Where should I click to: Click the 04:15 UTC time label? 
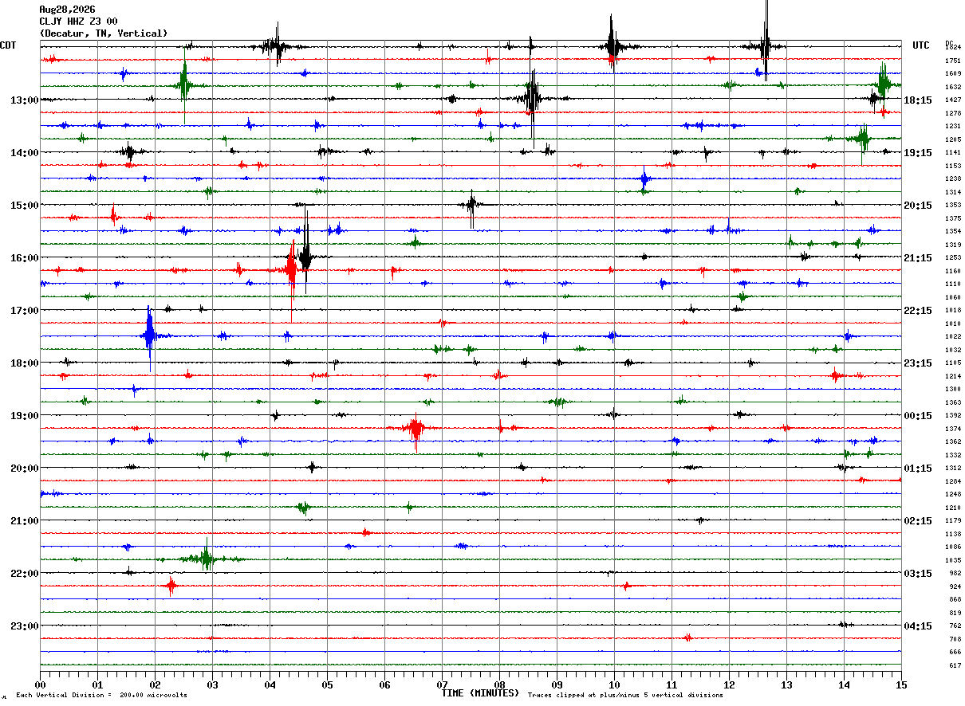click(x=918, y=626)
